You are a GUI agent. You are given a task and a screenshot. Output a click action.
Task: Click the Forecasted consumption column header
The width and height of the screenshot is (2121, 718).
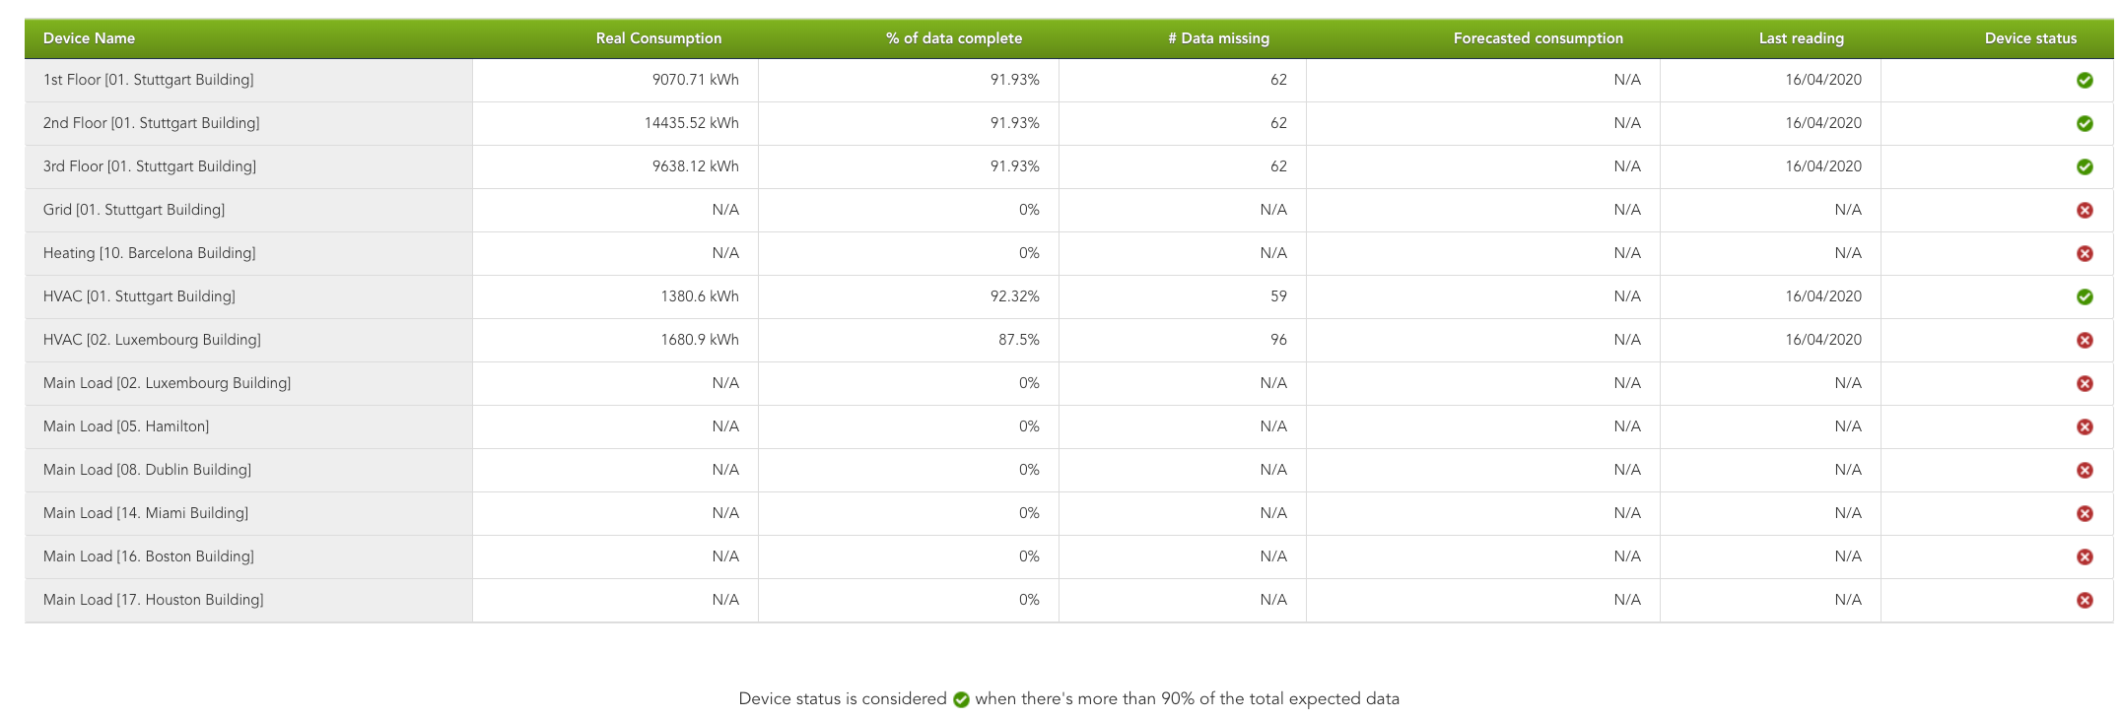click(x=1538, y=38)
